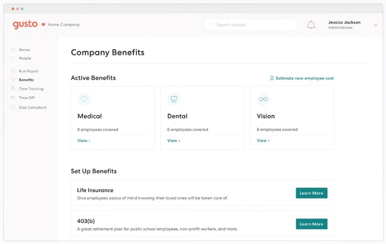Open Time Off in the sidebar
This screenshot has width=386, height=244.
point(27,98)
